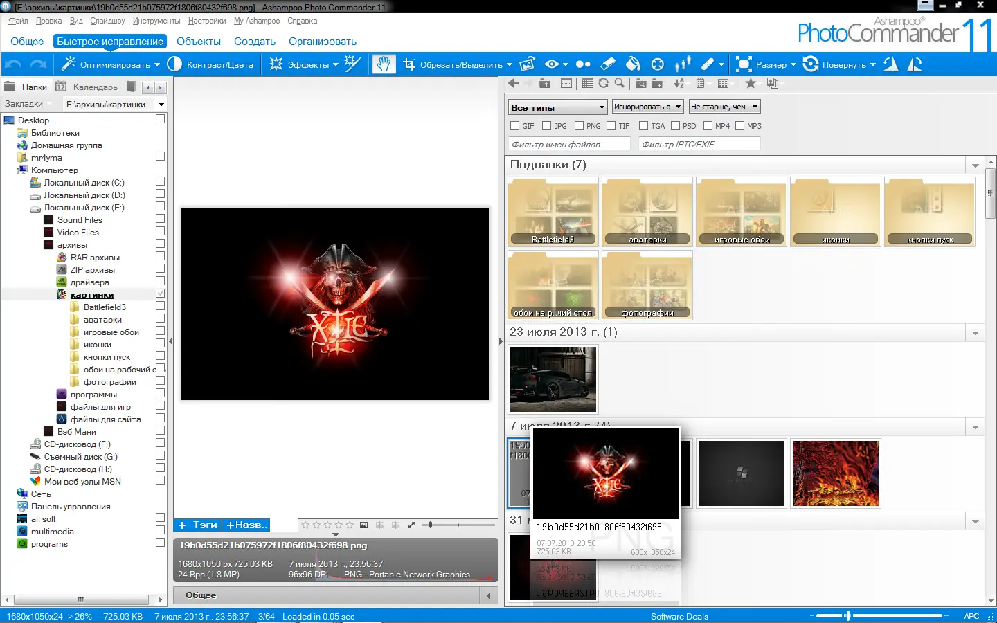Click the '+ Тэги' button
997x623 pixels.
(x=198, y=525)
